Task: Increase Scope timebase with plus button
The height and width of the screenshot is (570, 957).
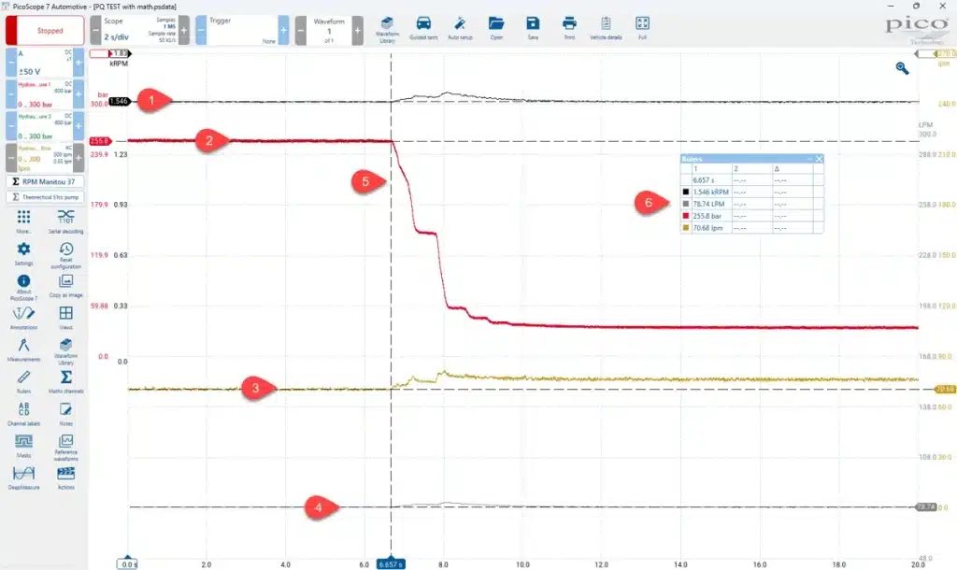Action: coord(184,30)
